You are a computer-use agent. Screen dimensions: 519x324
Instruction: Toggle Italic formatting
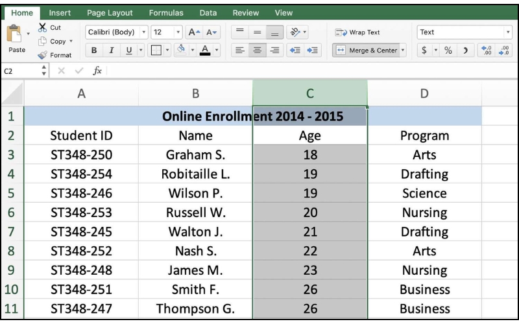tap(111, 51)
